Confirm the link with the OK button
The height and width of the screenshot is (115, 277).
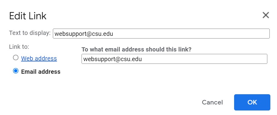coord(252,102)
